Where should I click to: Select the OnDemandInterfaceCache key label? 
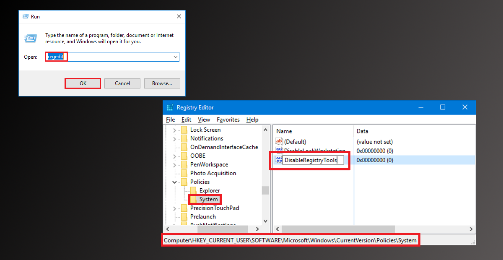pos(224,147)
